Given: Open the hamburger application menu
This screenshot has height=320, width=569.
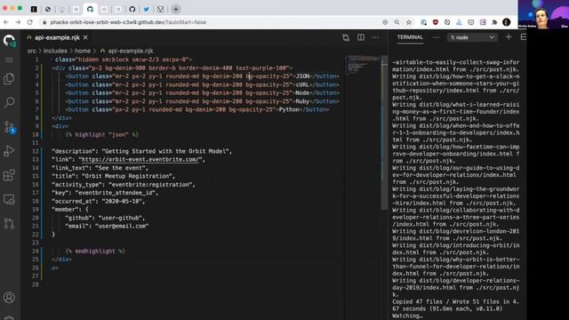Looking at the screenshot, I should [9, 60].
